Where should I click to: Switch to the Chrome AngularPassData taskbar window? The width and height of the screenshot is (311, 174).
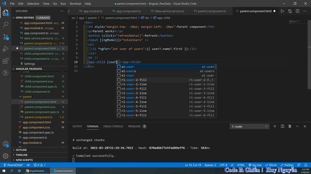(36, 171)
